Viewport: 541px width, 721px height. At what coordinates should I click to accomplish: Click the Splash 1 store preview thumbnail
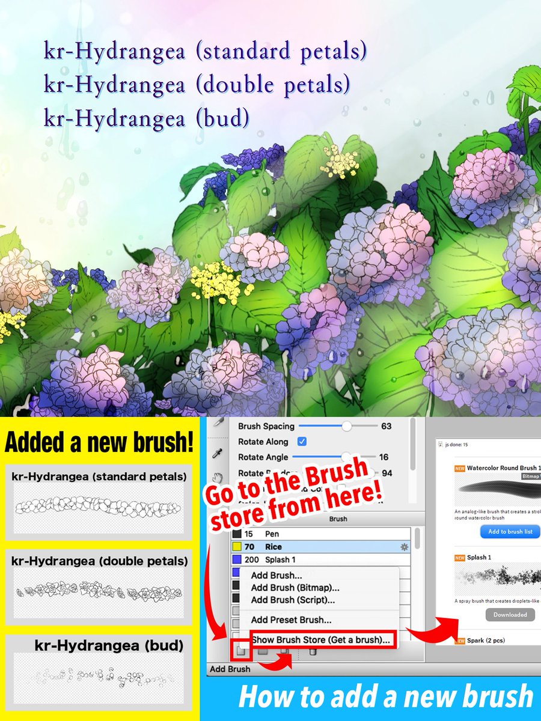498,580
